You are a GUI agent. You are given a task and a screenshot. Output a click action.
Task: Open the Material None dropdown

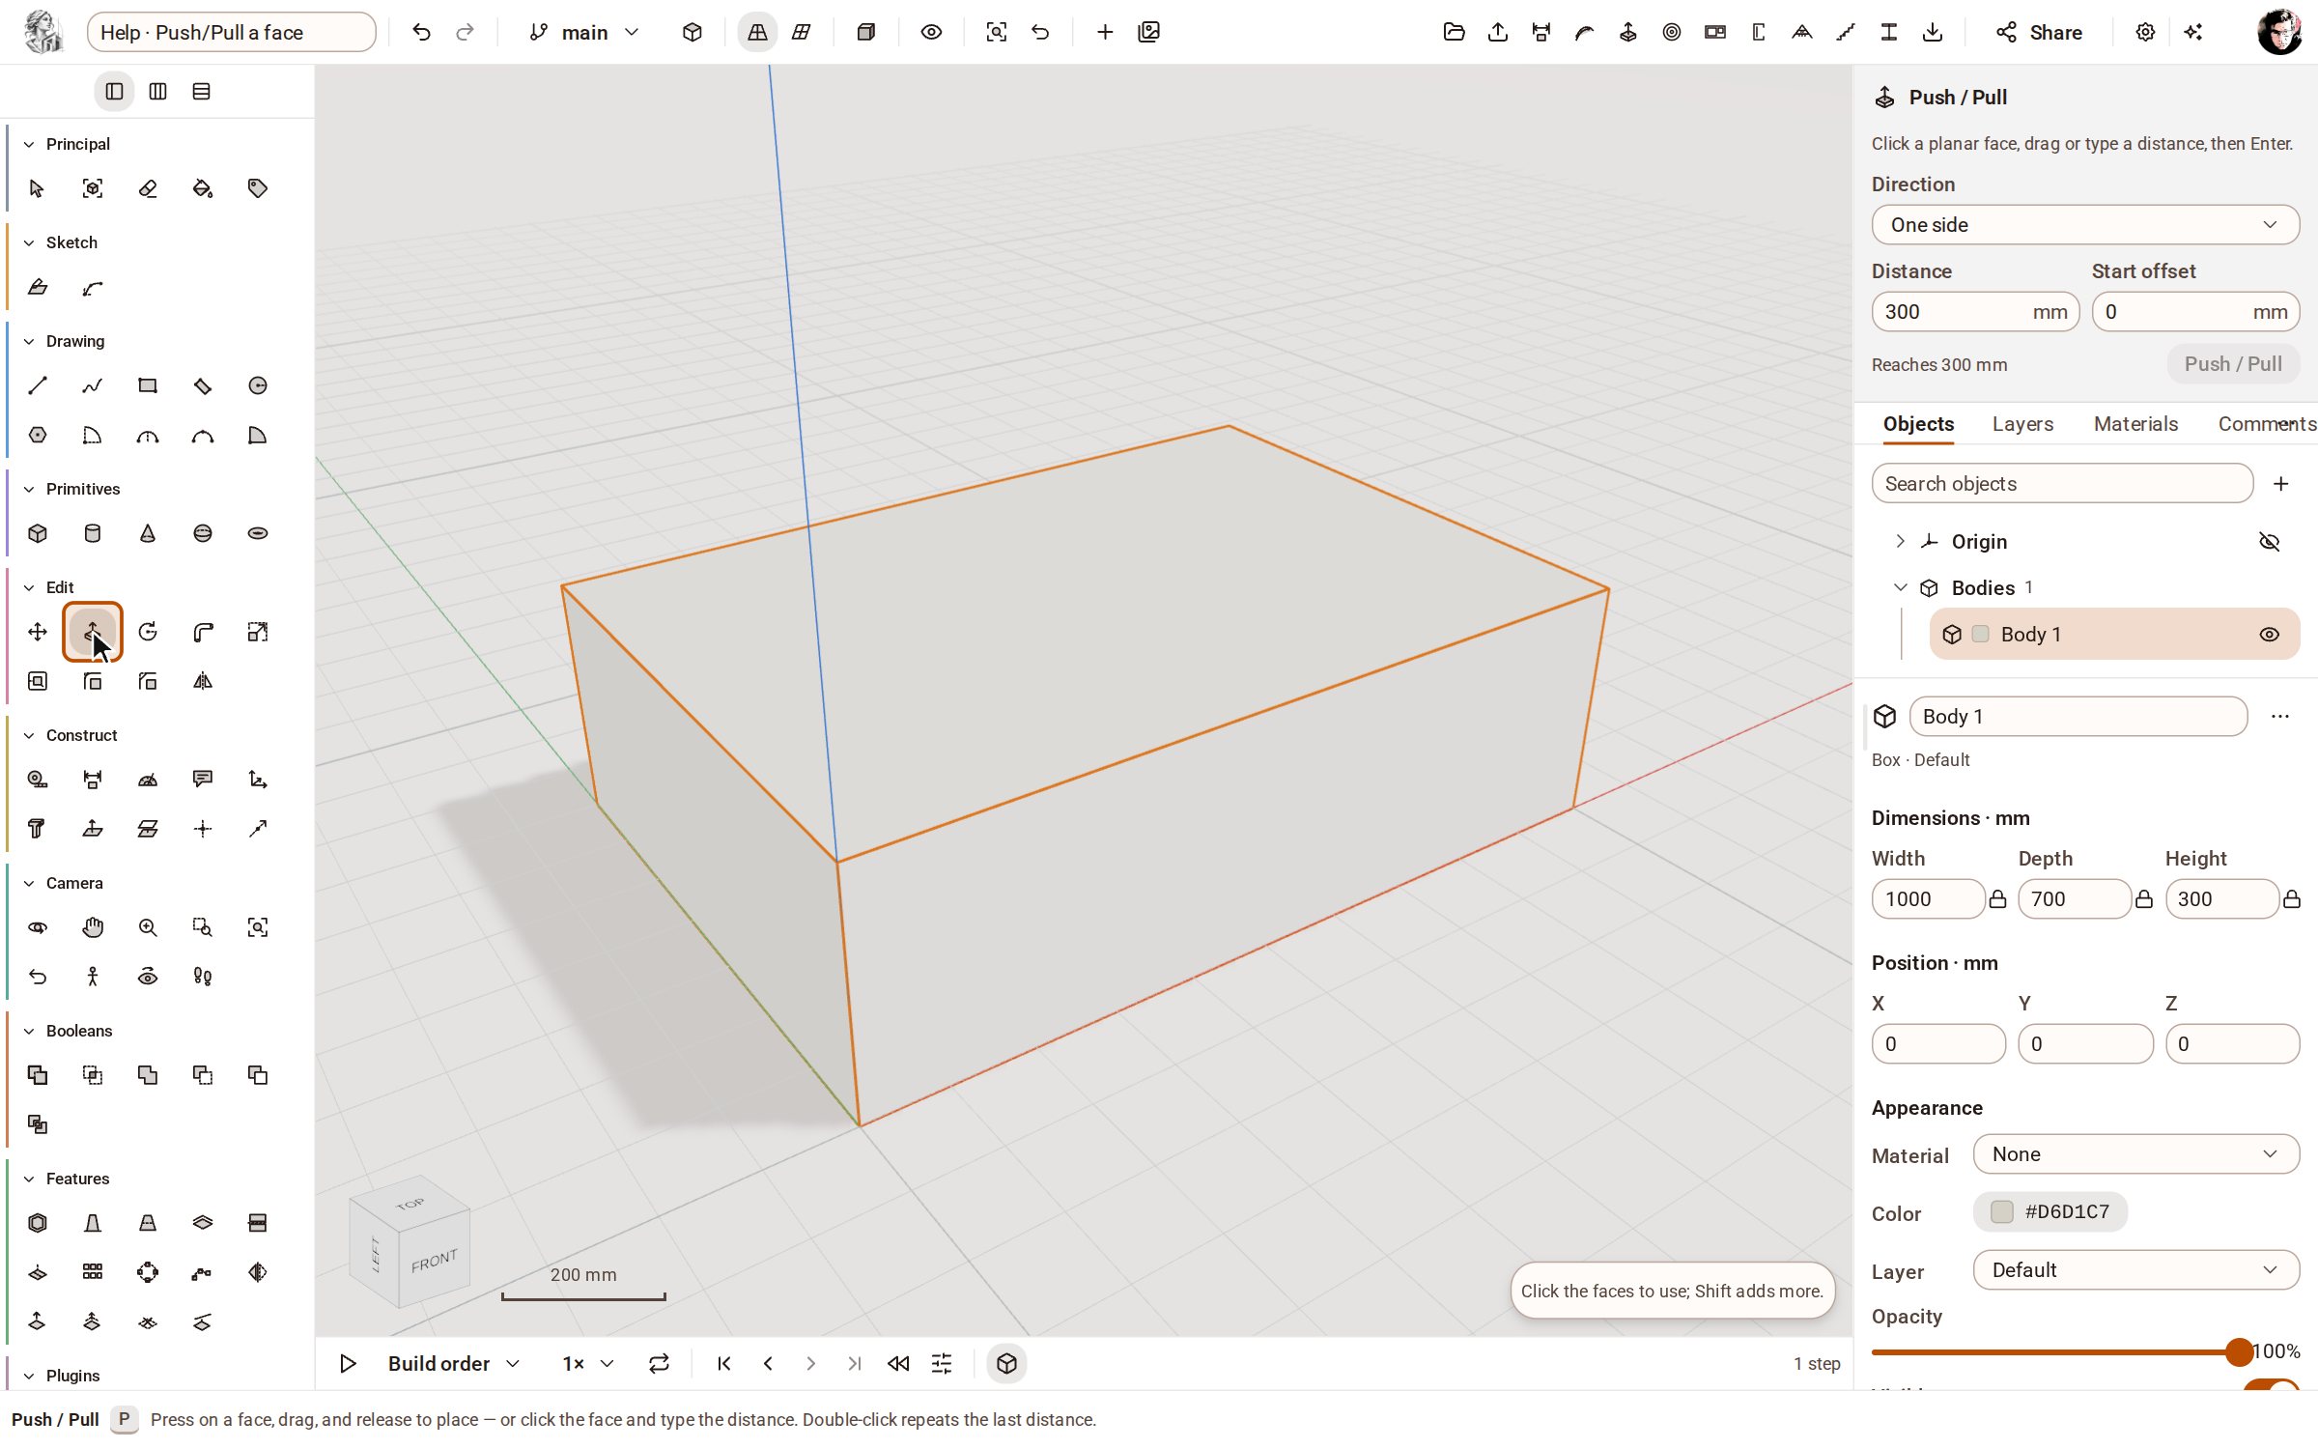[2136, 1154]
